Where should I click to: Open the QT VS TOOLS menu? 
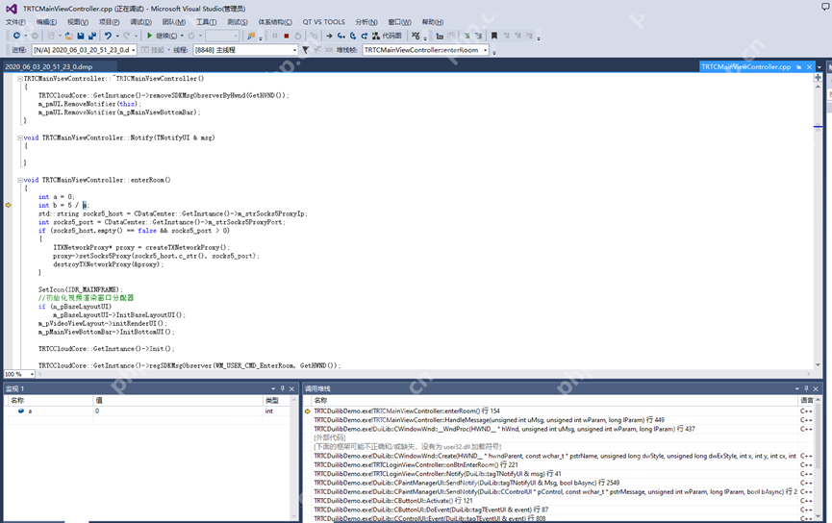pyautogui.click(x=324, y=22)
